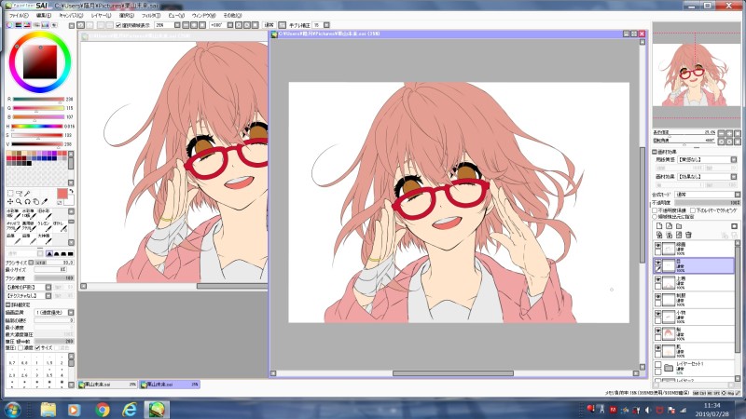The width and height of the screenshot is (746, 419).
Task: Open Windows Media Player on taskbar
Action: (74, 409)
